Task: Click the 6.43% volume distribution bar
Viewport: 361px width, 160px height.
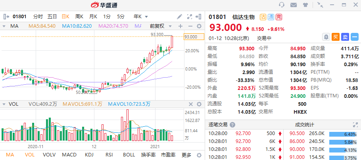Action: coord(344,133)
